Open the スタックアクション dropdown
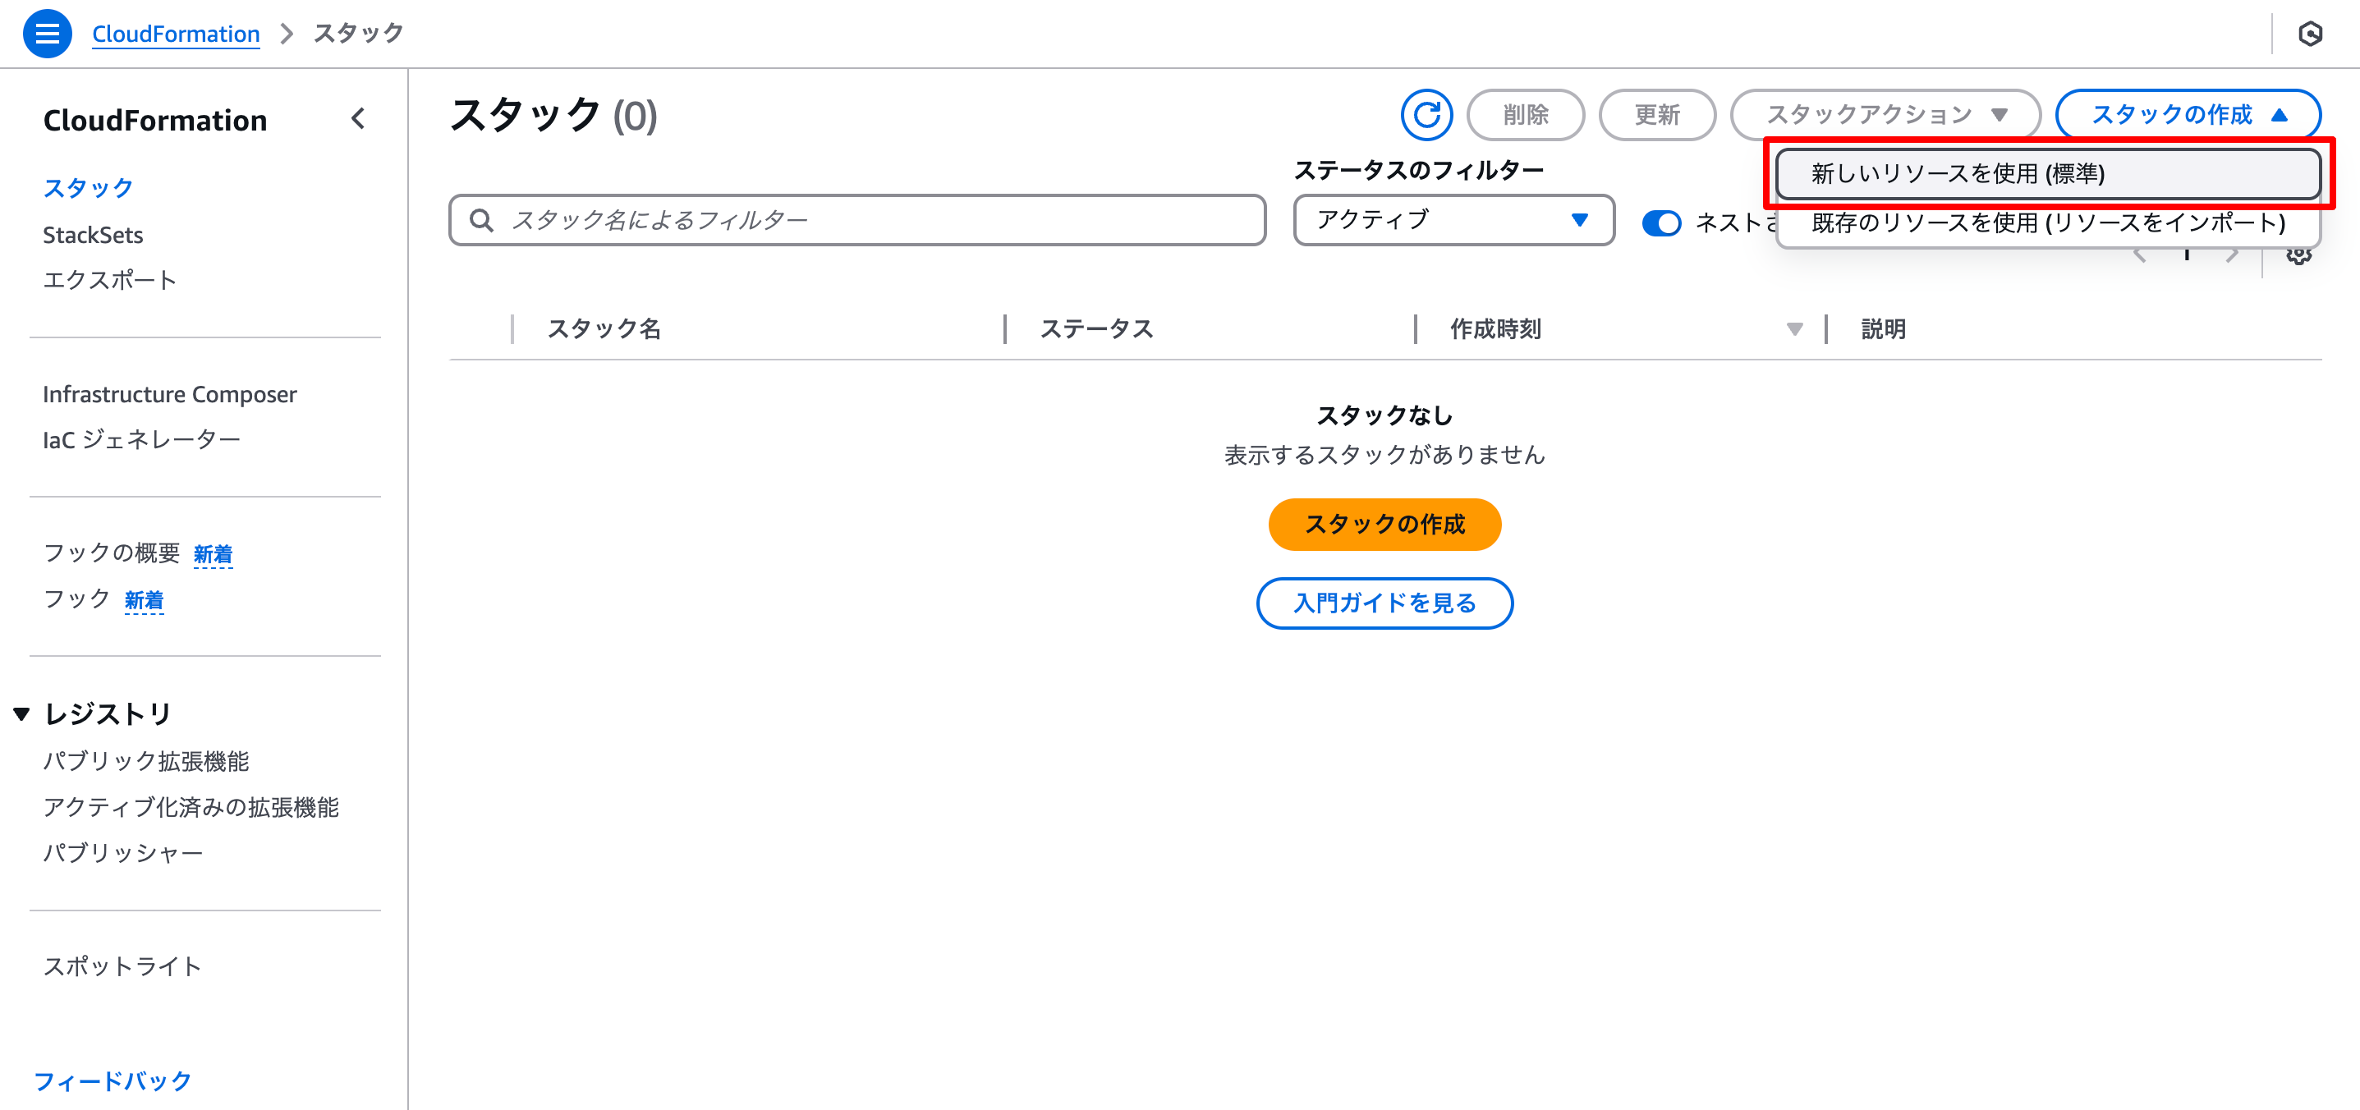This screenshot has width=2360, height=1110. point(1884,114)
